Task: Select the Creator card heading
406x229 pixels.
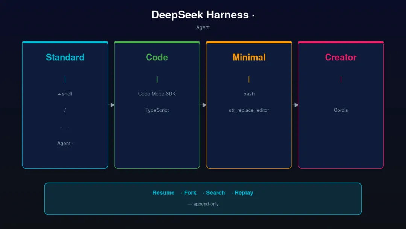Action: pyautogui.click(x=341, y=57)
